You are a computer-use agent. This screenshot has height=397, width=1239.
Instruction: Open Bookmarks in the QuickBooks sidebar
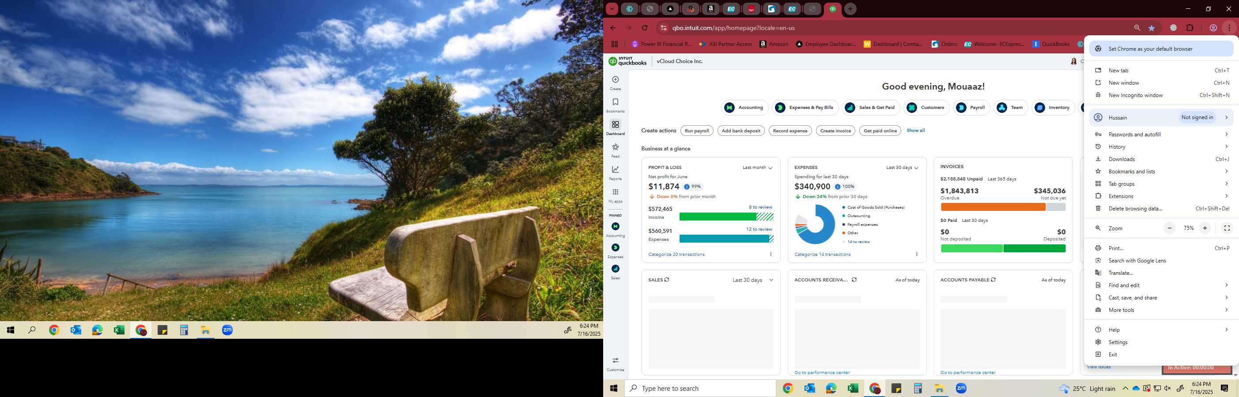615,105
